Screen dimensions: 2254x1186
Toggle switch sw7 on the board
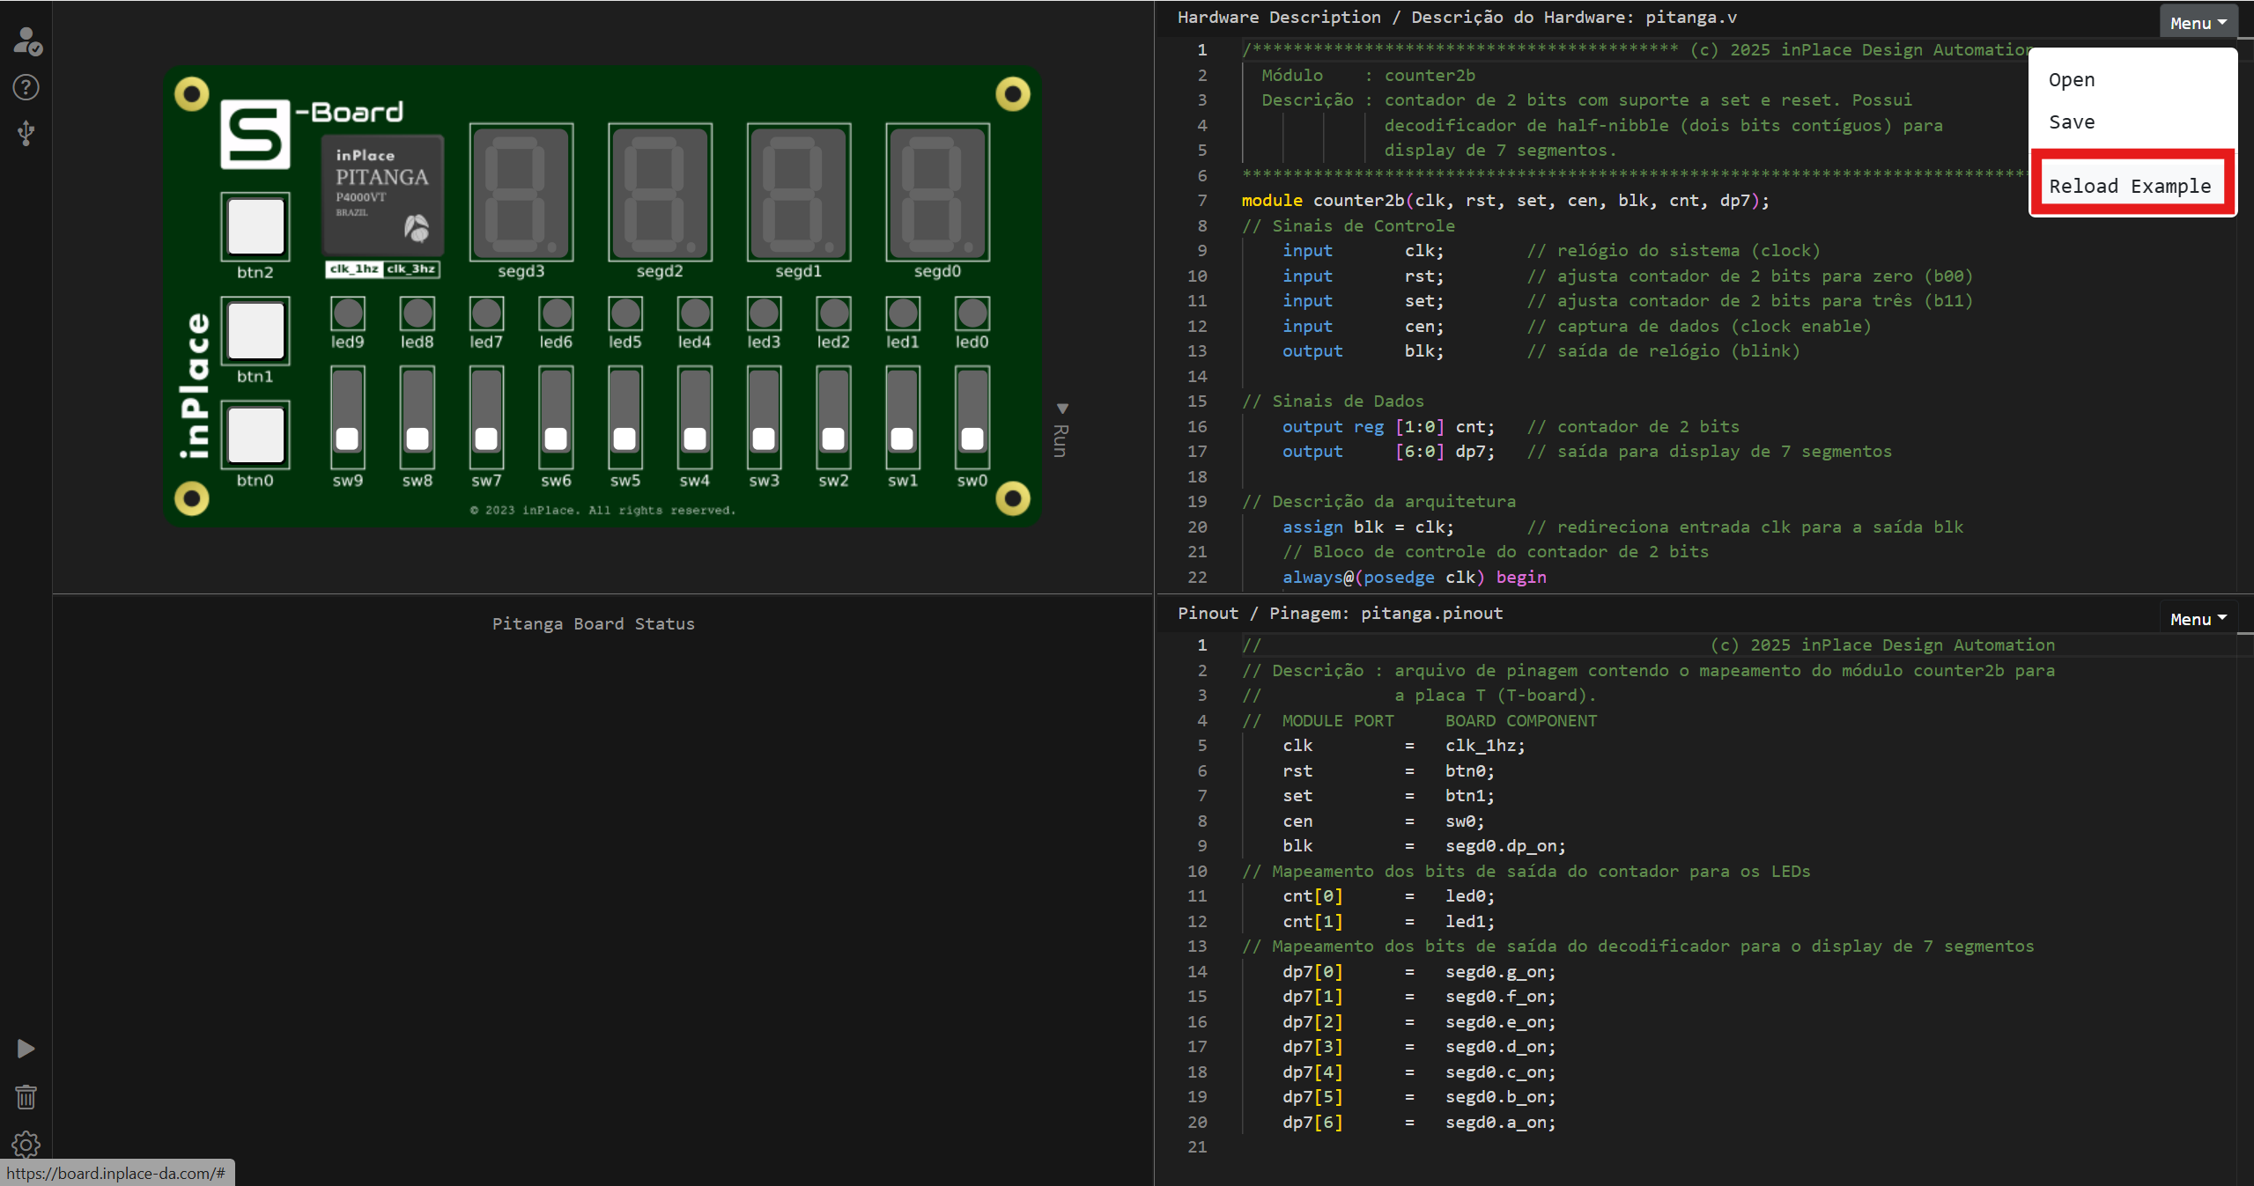486,418
